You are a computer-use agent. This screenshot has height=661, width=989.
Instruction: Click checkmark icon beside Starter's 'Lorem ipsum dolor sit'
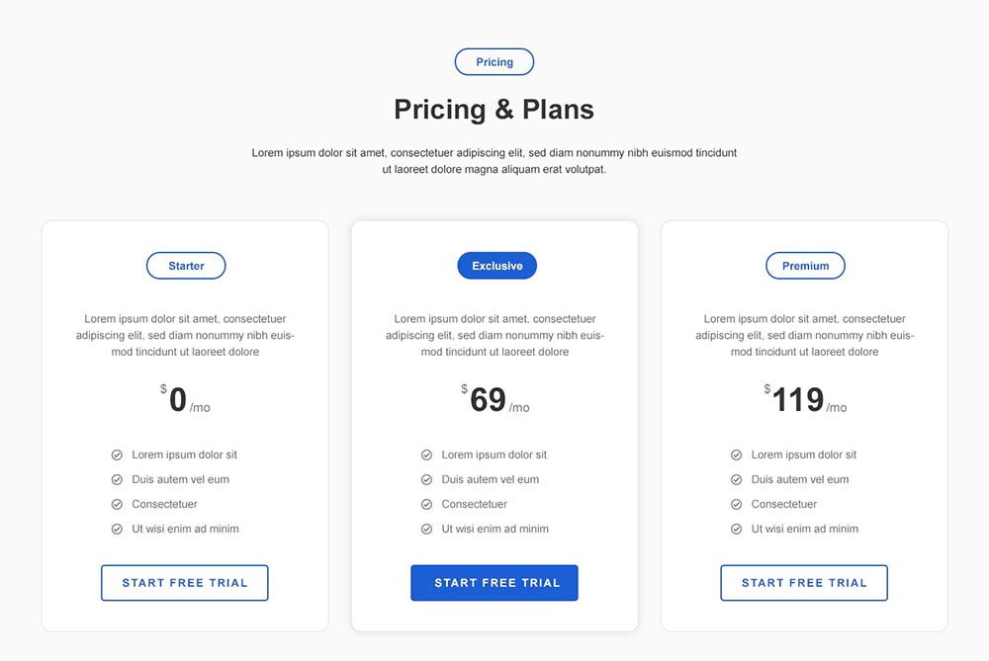(117, 454)
